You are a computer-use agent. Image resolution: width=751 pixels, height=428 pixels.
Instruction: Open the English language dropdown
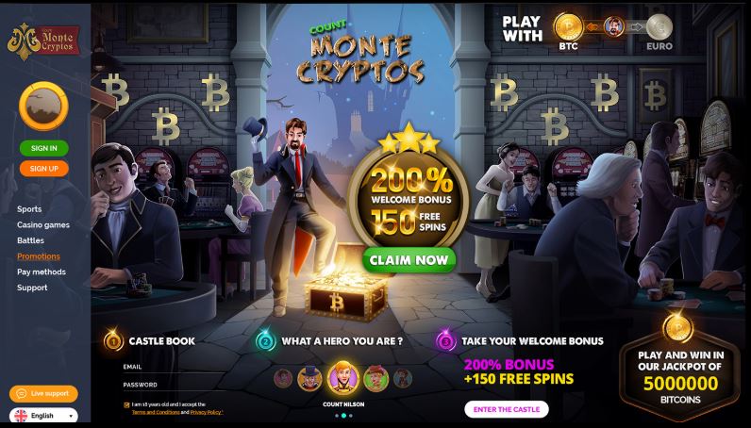43,416
